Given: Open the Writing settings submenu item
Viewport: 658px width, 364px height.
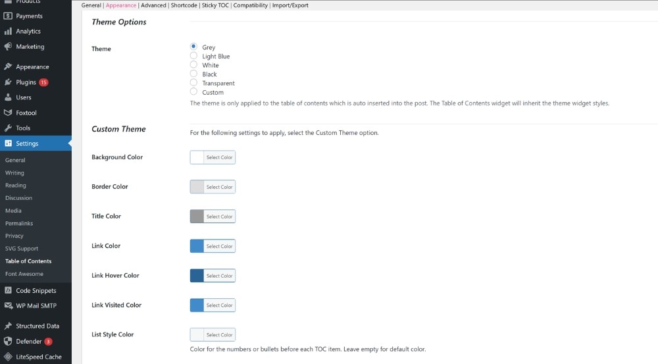Looking at the screenshot, I should tap(14, 172).
